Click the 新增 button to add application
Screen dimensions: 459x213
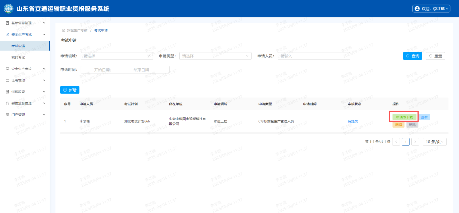70,90
